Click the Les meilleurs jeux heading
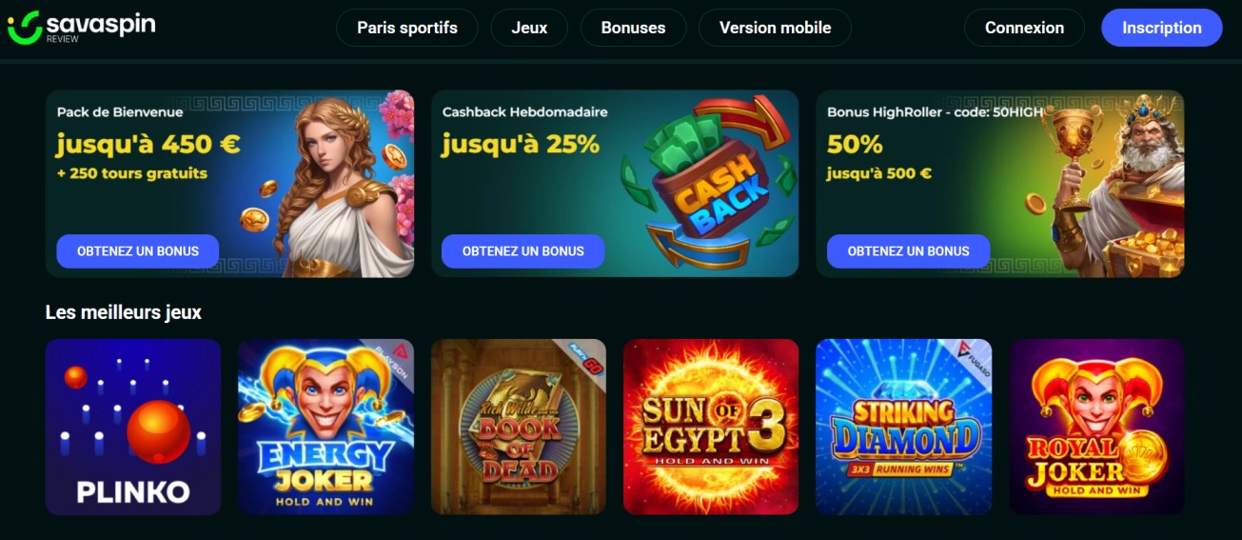The width and height of the screenshot is (1242, 540). (x=124, y=312)
